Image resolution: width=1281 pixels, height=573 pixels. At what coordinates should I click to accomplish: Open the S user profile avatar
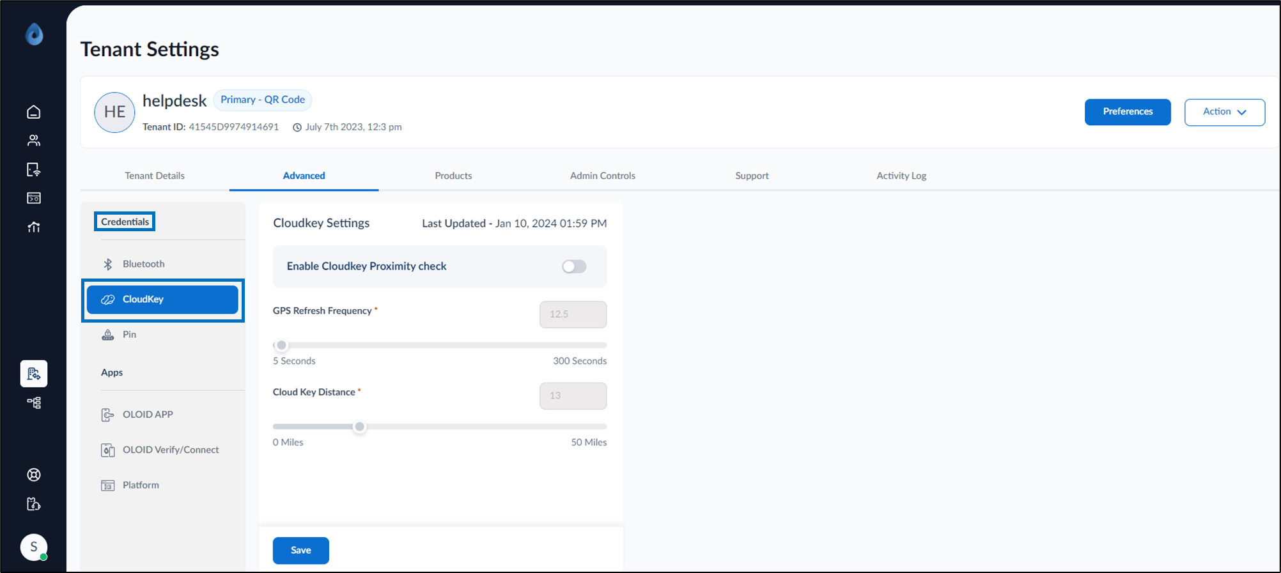pyautogui.click(x=34, y=547)
